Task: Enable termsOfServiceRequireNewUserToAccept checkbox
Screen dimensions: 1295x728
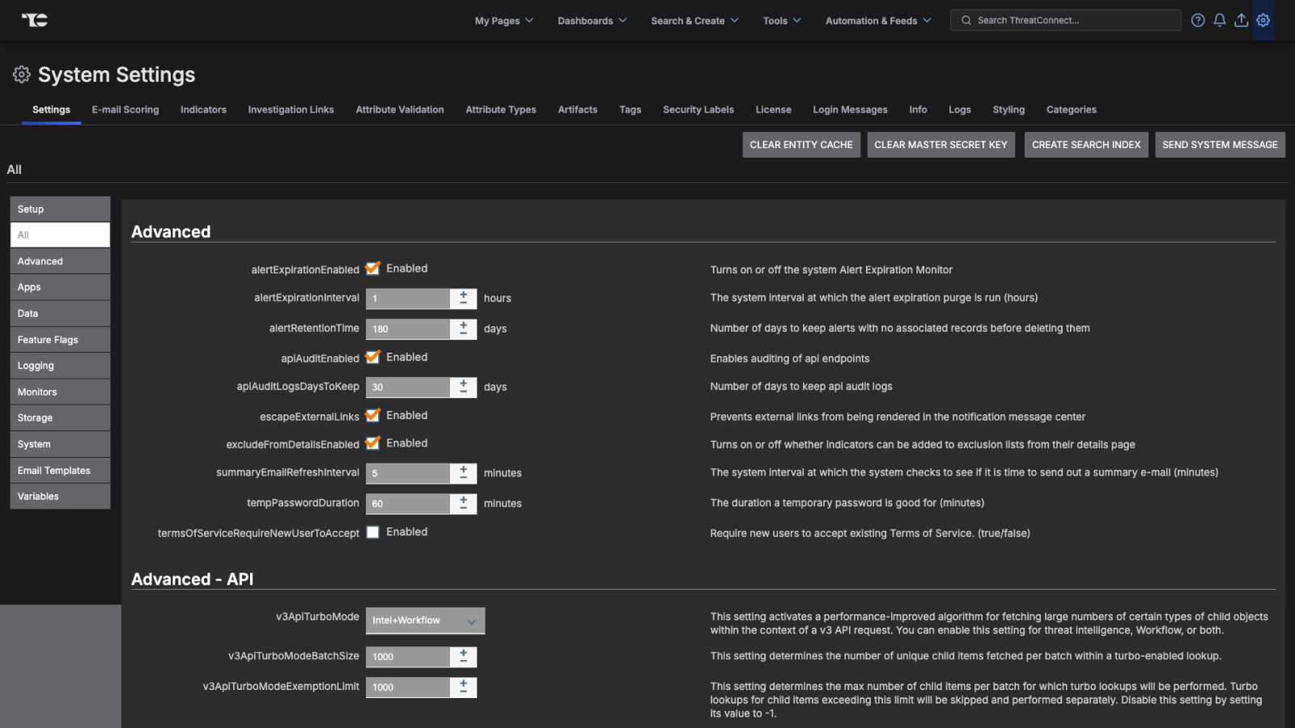Action: 372,532
